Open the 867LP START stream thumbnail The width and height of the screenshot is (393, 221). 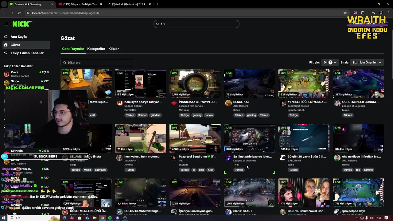(249, 193)
